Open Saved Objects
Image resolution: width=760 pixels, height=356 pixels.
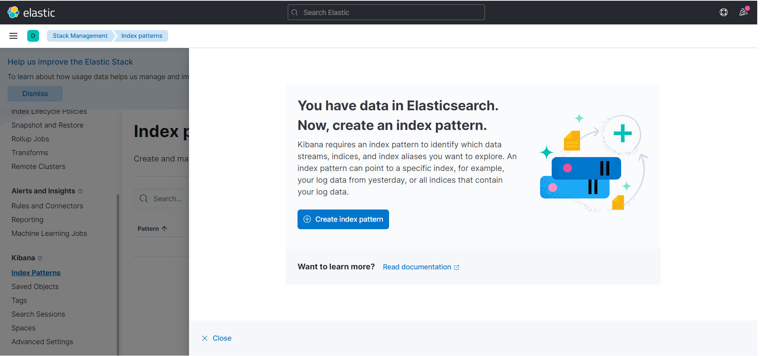35,287
